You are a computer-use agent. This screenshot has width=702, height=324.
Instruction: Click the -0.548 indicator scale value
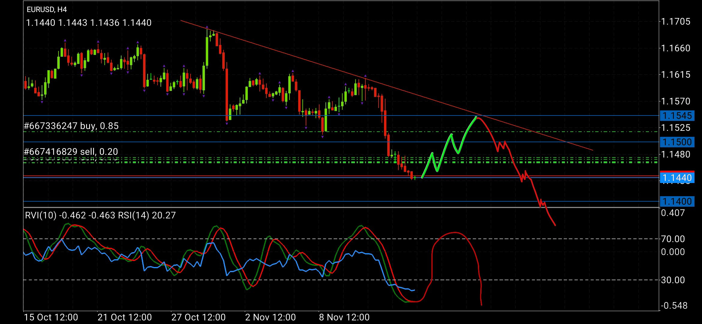[674, 306]
